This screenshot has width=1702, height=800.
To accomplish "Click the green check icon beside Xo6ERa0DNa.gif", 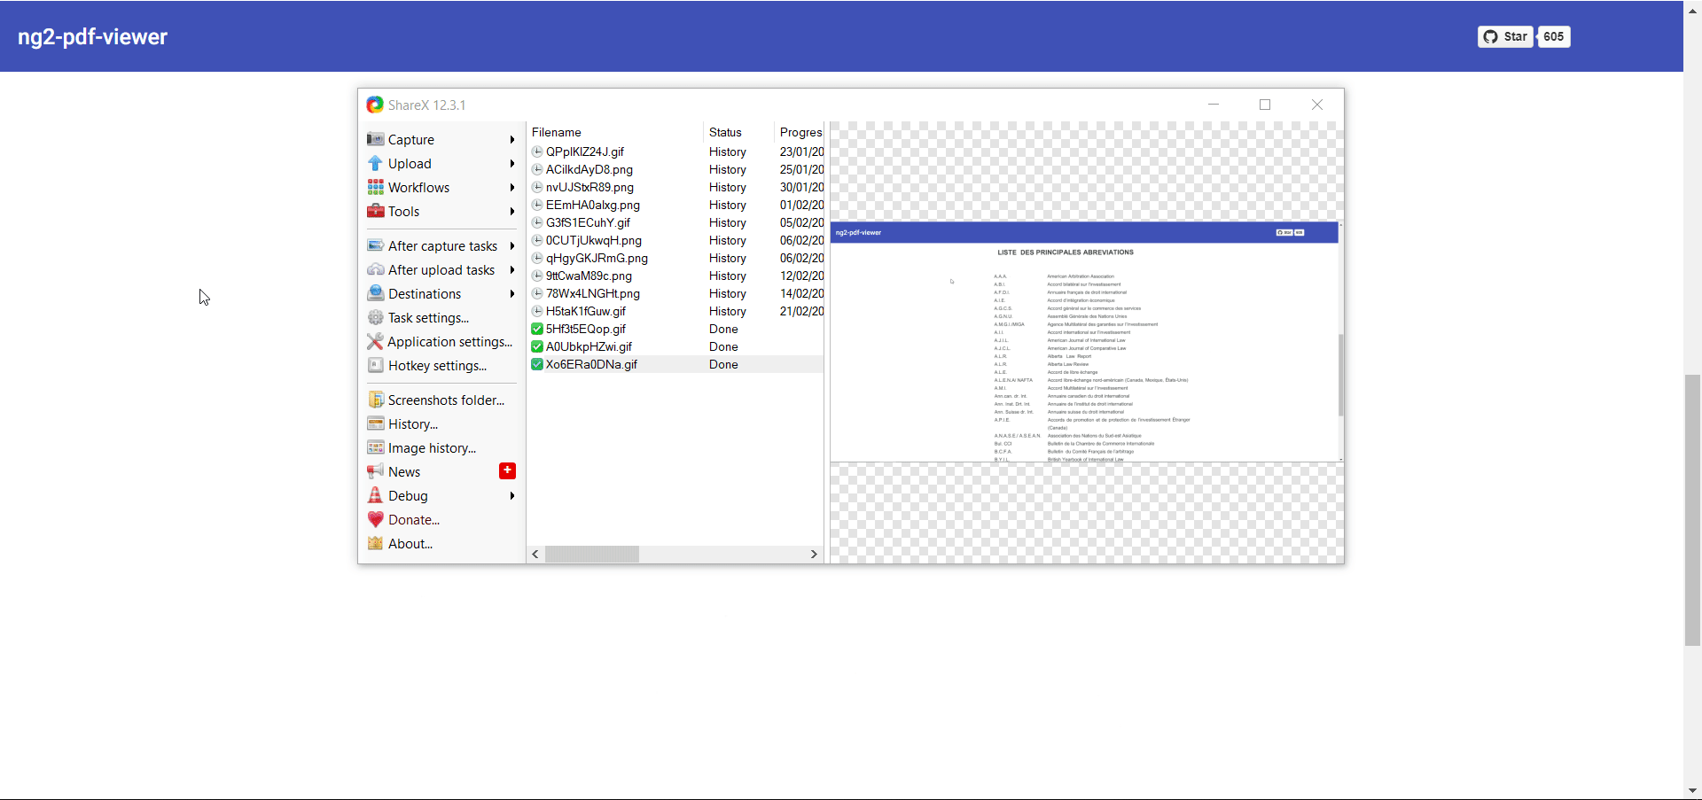I will pos(537,364).
